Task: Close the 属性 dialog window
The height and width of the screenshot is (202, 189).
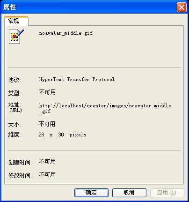Action: click(x=182, y=7)
